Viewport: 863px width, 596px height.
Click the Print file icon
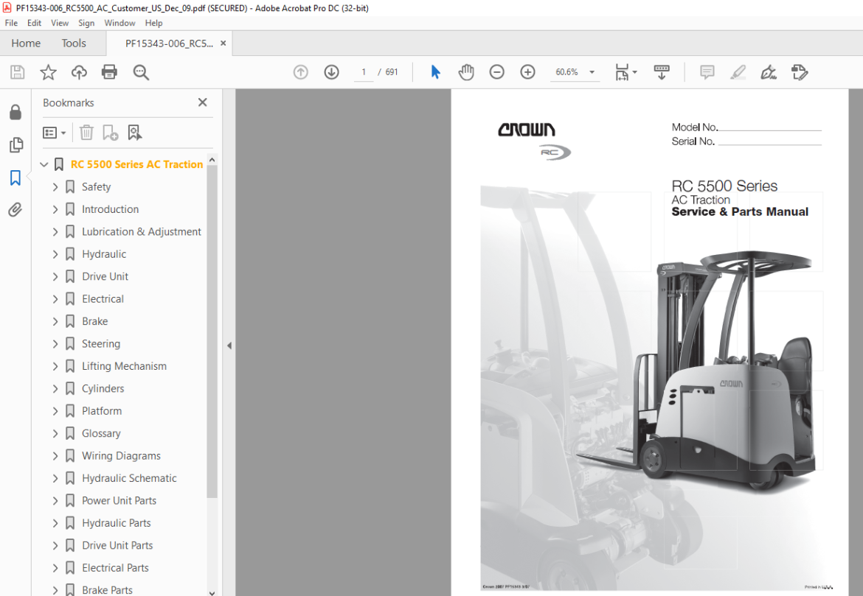point(109,72)
